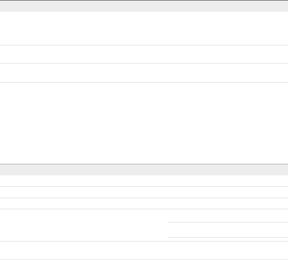Click the bottom right sub-cell of the split row

pos(227,239)
